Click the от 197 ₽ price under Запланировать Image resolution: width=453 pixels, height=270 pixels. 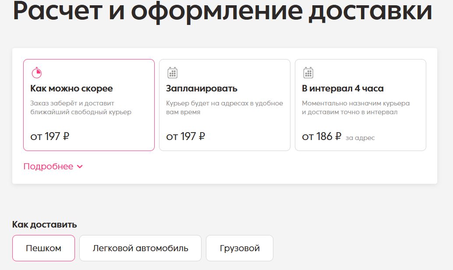tap(186, 136)
